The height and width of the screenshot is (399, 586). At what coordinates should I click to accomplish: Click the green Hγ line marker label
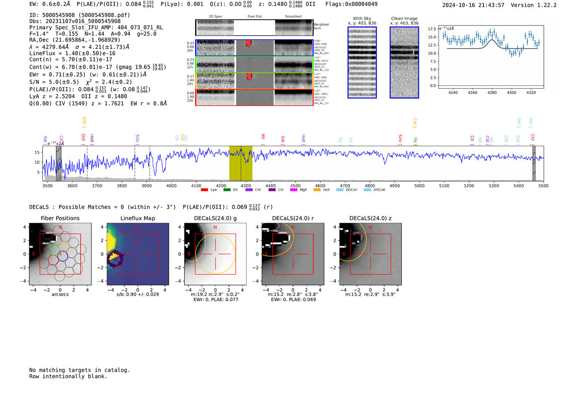(415, 141)
